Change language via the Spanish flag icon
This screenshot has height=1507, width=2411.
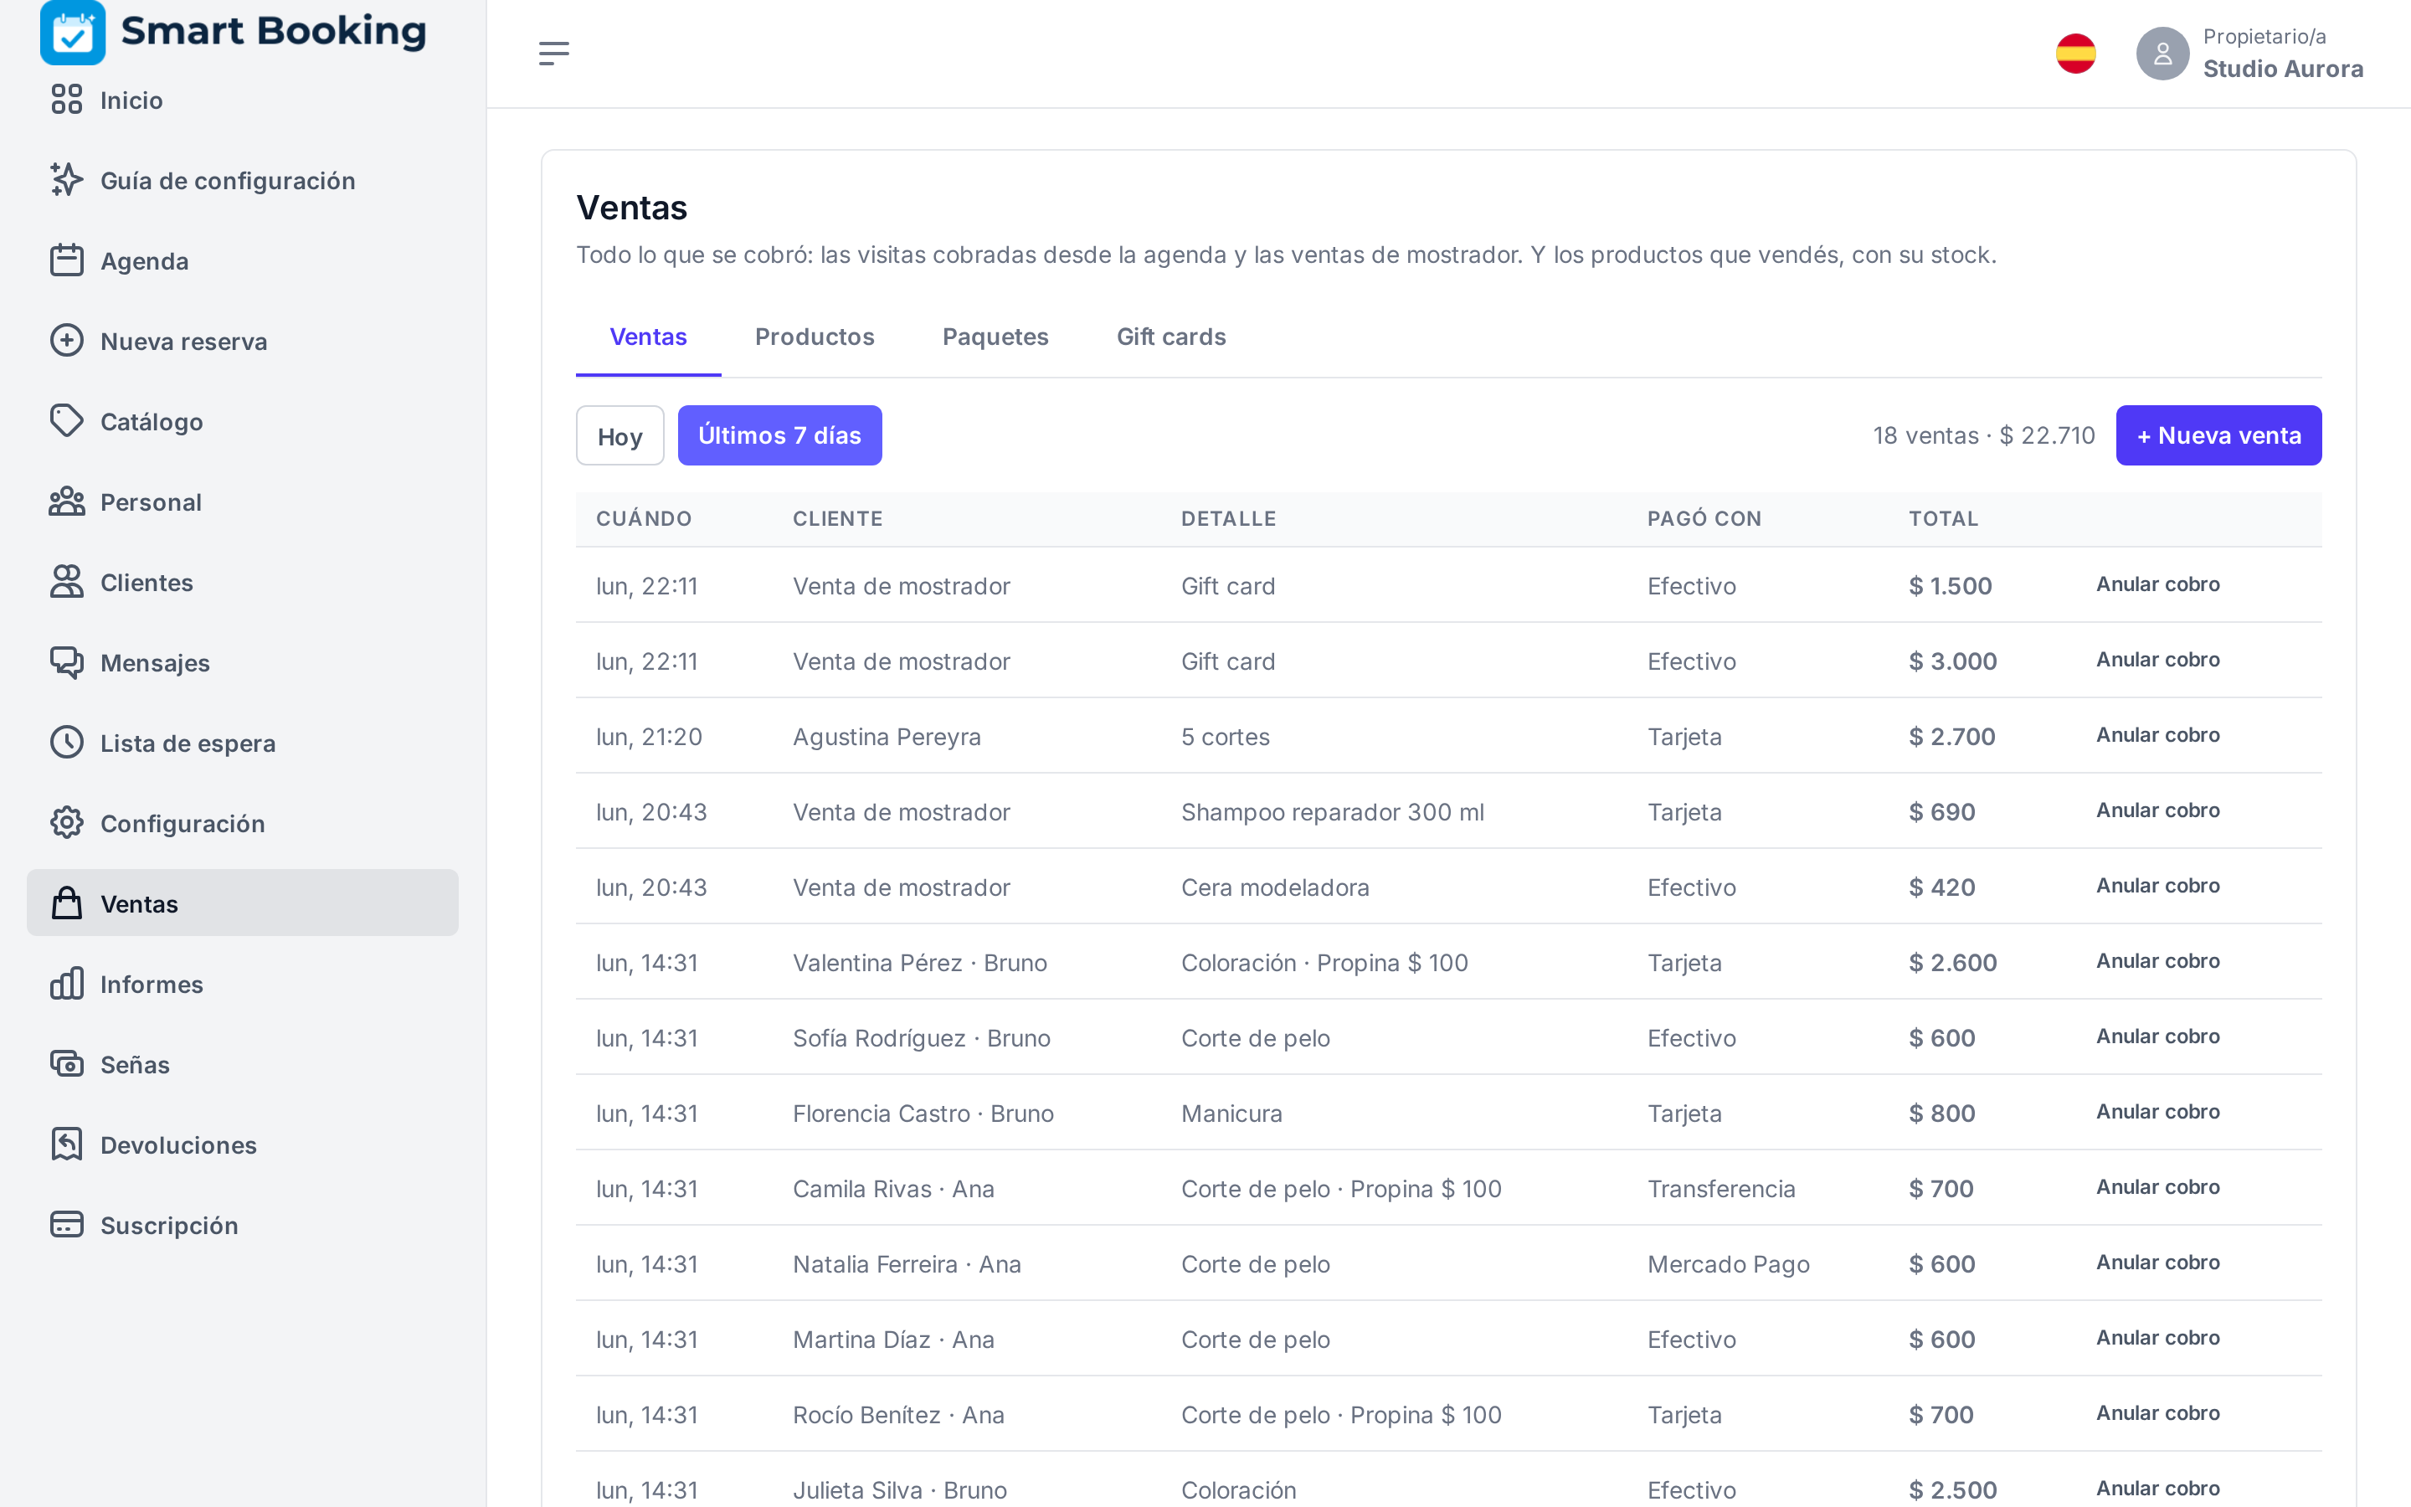click(x=2076, y=54)
